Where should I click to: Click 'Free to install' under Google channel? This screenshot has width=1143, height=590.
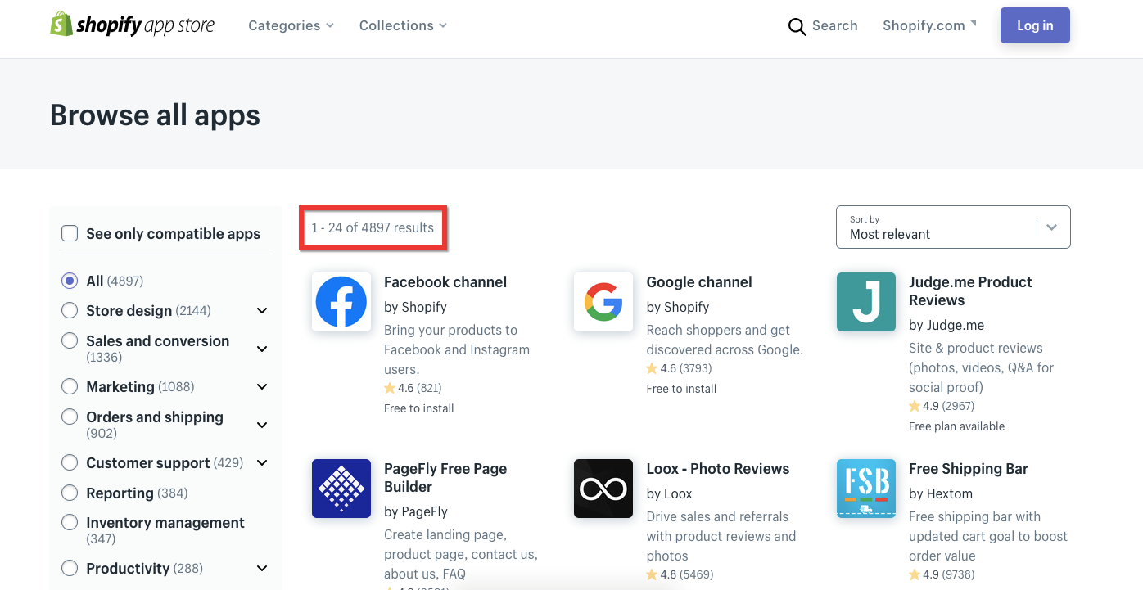click(x=681, y=389)
